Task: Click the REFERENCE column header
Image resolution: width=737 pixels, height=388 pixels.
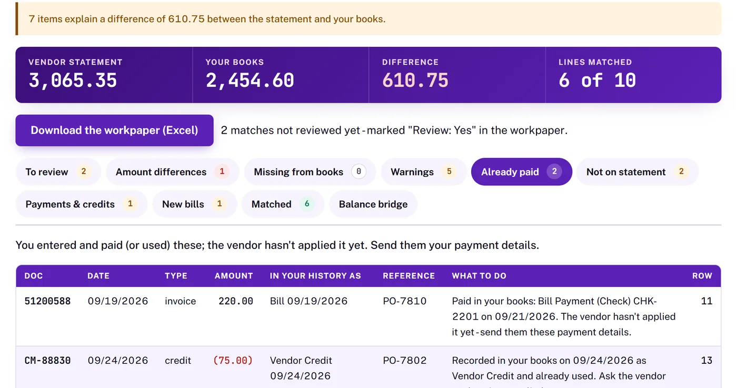Action: pos(409,276)
